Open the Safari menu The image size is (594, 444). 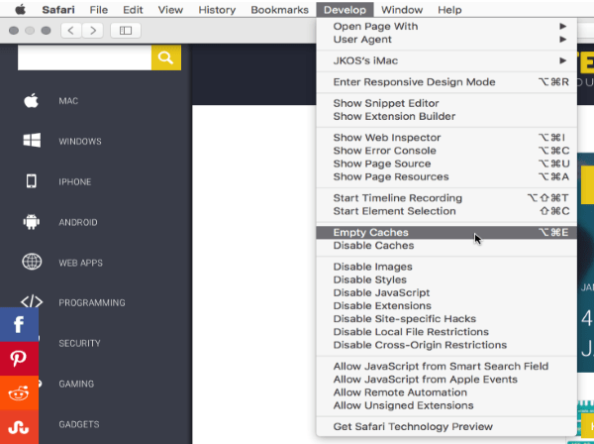(x=58, y=10)
